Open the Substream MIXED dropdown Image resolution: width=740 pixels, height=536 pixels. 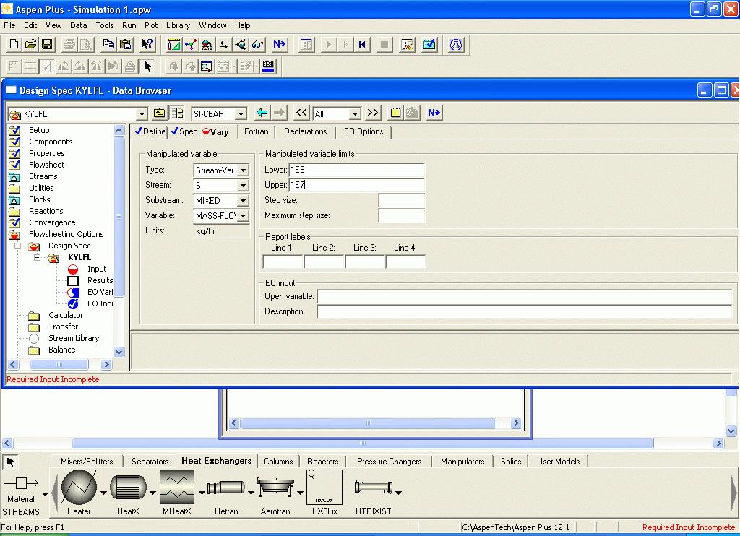point(243,201)
